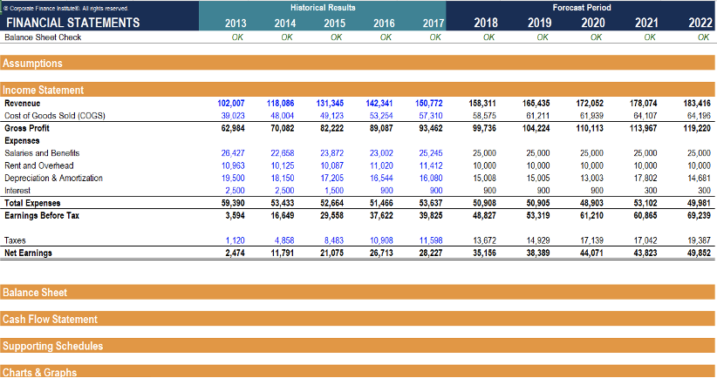Select the 2014 Taxes cell 4,858
This screenshot has width=717, height=378.
coord(285,240)
